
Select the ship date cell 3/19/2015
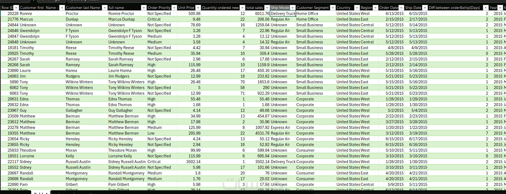tap(416, 133)
